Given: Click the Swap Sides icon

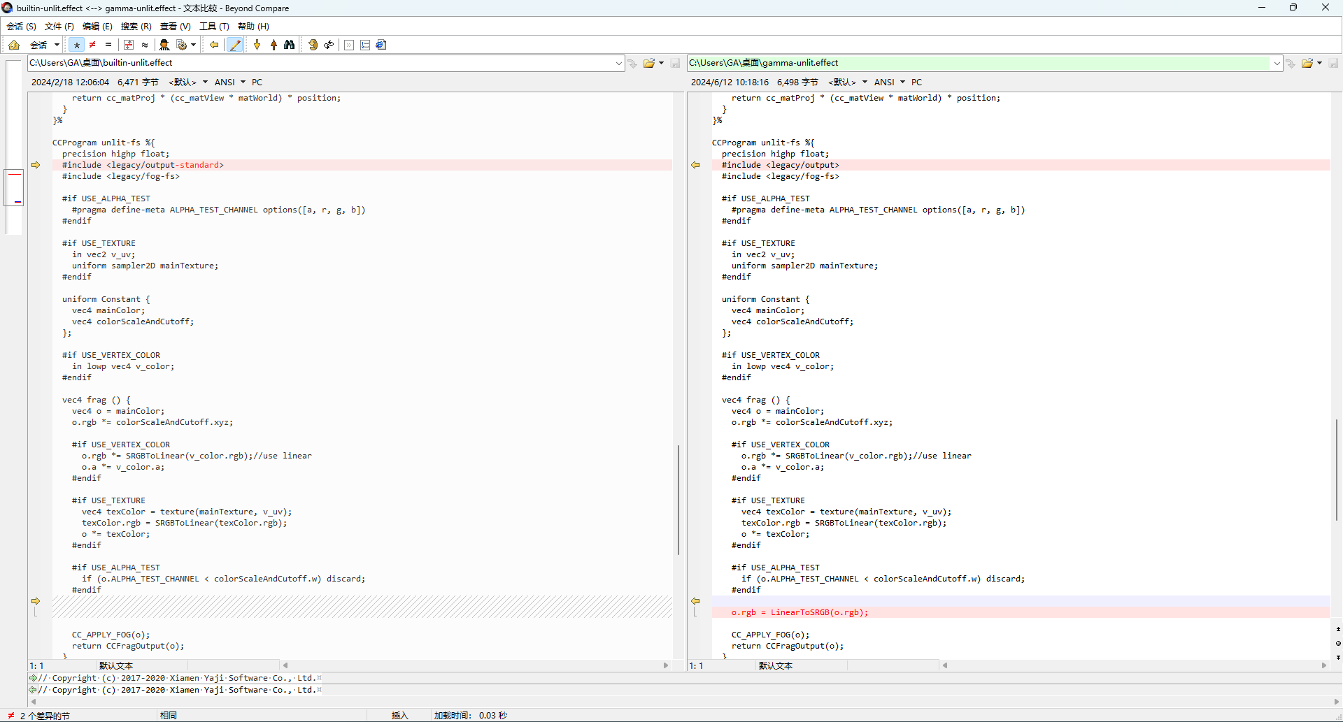Looking at the screenshot, I should (313, 45).
